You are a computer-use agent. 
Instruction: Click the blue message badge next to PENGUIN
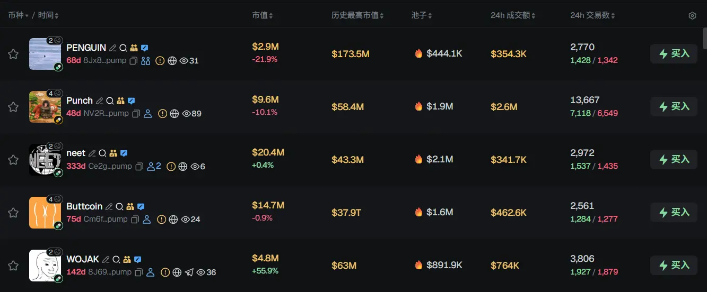(x=144, y=48)
